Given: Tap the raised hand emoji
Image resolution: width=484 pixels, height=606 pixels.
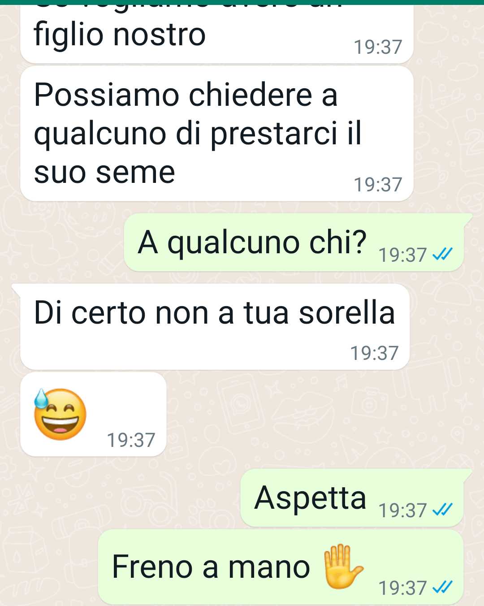Looking at the screenshot, I should coord(343,566).
